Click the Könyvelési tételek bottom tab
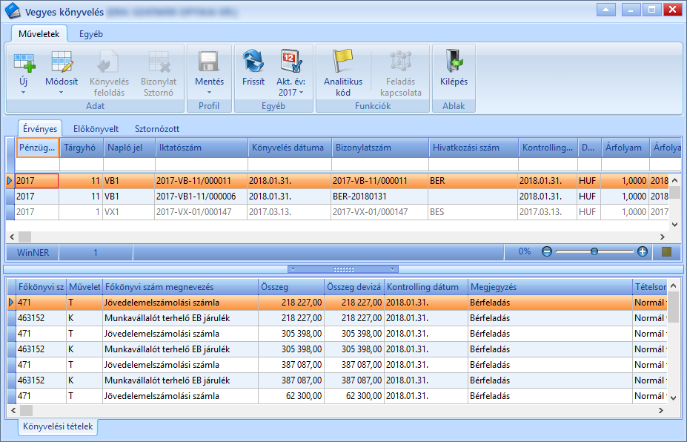The image size is (687, 442). click(58, 426)
